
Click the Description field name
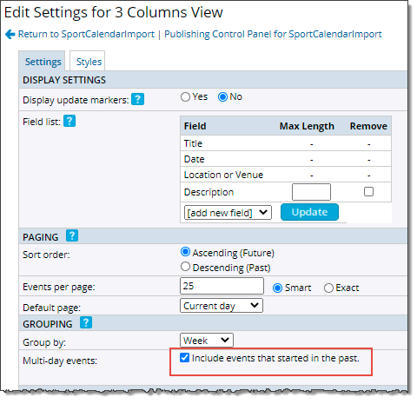pos(208,192)
